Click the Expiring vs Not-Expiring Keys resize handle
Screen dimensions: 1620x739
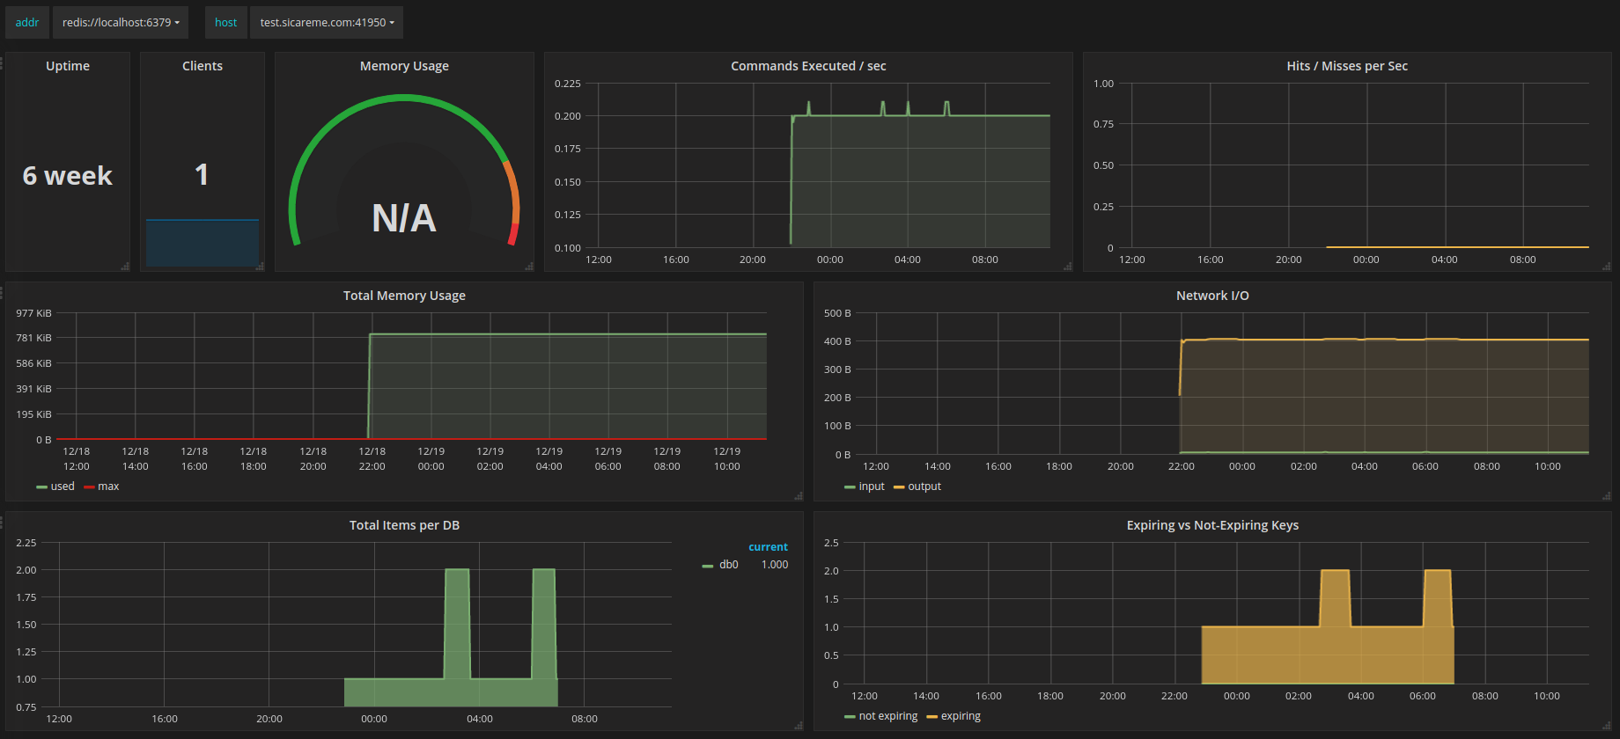tap(1607, 725)
